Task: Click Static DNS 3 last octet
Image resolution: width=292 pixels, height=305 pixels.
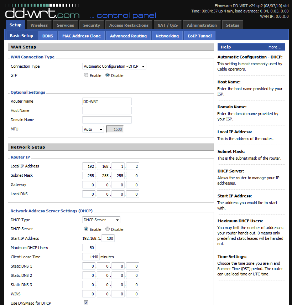Action: [132, 285]
